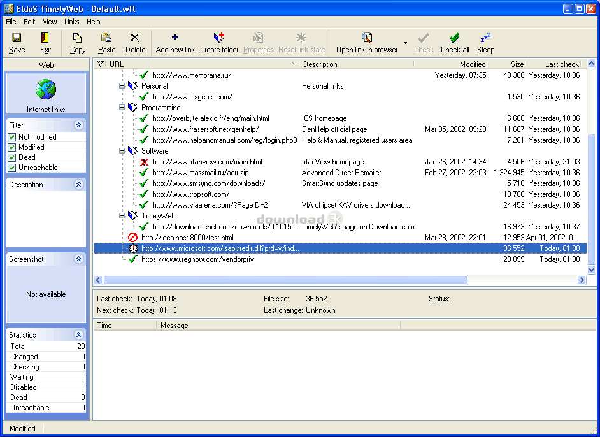The width and height of the screenshot is (600, 437).
Task: Click the filter funnel icon in URL header
Action: 101,64
